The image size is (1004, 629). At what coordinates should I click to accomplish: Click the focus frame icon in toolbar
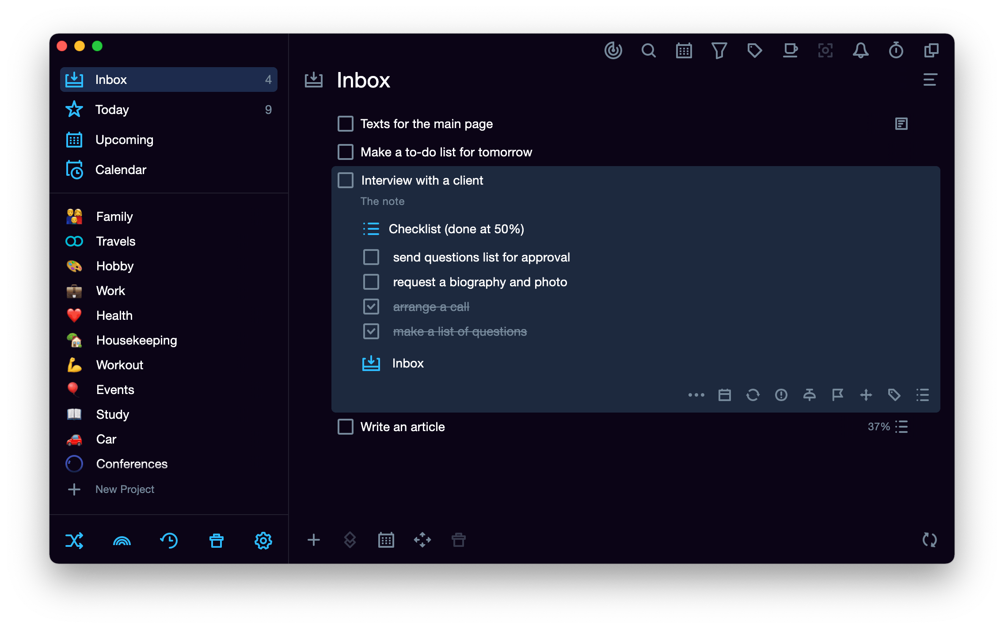tap(825, 50)
